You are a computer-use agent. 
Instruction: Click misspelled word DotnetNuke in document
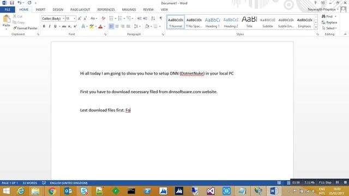coord(192,73)
